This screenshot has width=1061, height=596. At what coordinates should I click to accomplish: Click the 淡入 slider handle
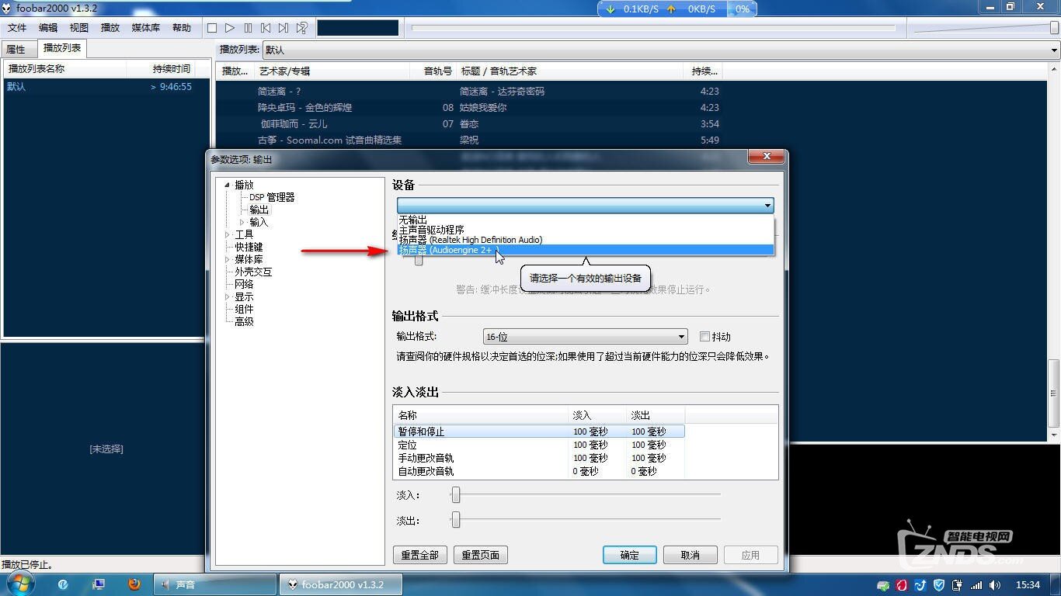click(456, 494)
